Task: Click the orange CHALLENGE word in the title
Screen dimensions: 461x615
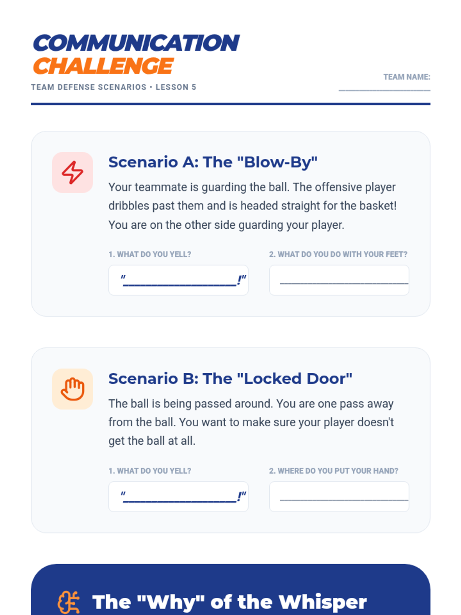Action: coord(103,66)
